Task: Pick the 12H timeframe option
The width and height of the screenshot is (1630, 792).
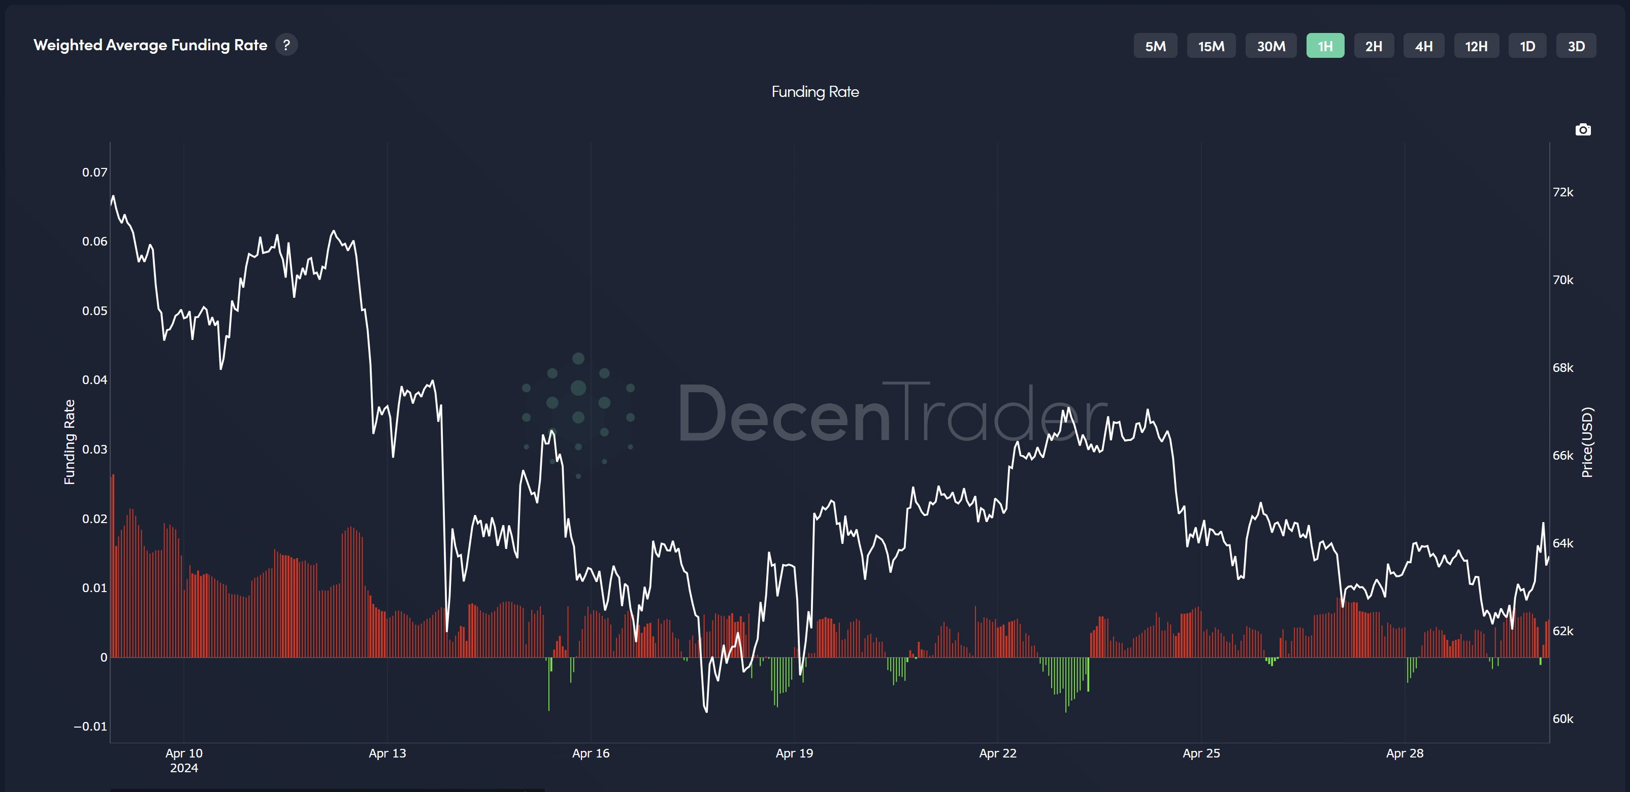Action: [1476, 46]
